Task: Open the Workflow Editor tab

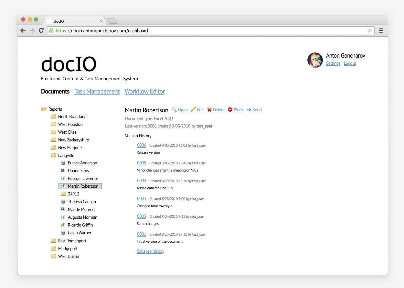Action: [x=144, y=92]
